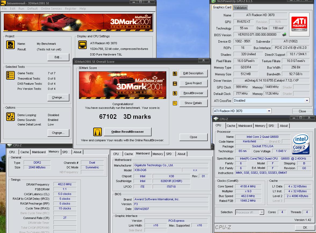
Task: Open the Processor #1 selection dropdown
Action: pos(262,212)
